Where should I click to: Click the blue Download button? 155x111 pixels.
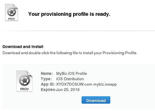pyautogui.click(x=96, y=100)
